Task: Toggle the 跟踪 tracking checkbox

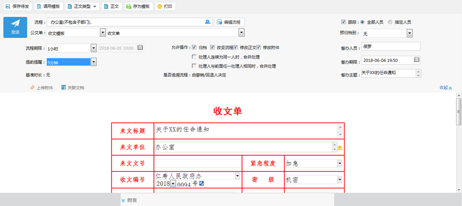Action: tap(344, 22)
